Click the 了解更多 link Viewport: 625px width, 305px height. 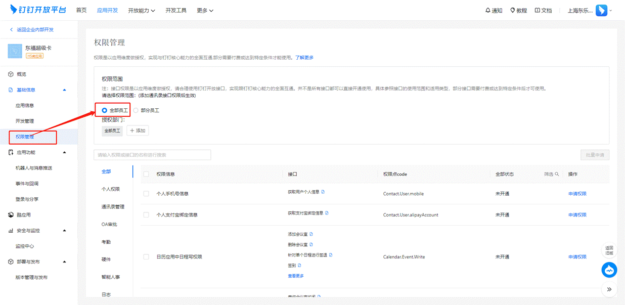pyautogui.click(x=304, y=58)
